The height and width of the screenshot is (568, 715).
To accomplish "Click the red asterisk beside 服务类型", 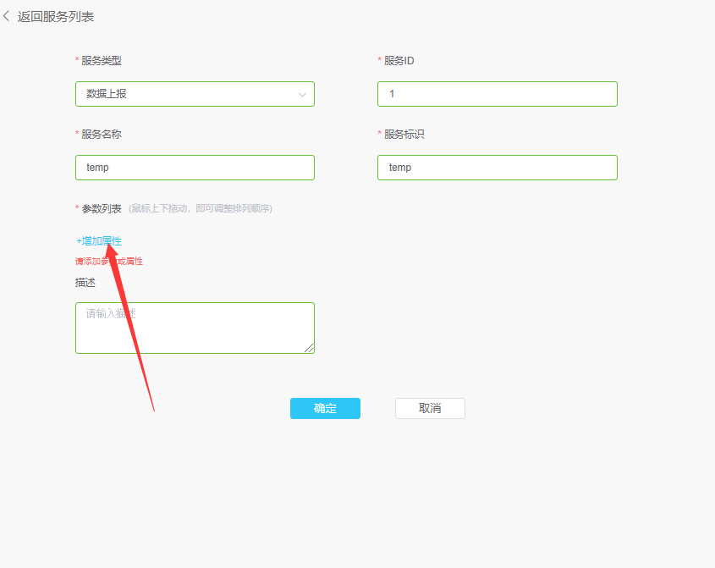I will point(75,60).
